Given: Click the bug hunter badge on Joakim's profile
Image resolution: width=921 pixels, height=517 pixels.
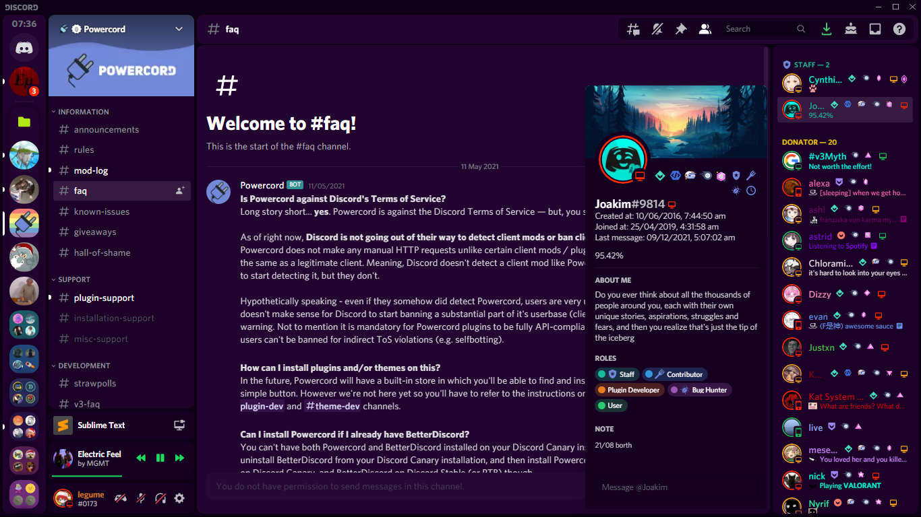Looking at the screenshot, I should click(x=736, y=191).
